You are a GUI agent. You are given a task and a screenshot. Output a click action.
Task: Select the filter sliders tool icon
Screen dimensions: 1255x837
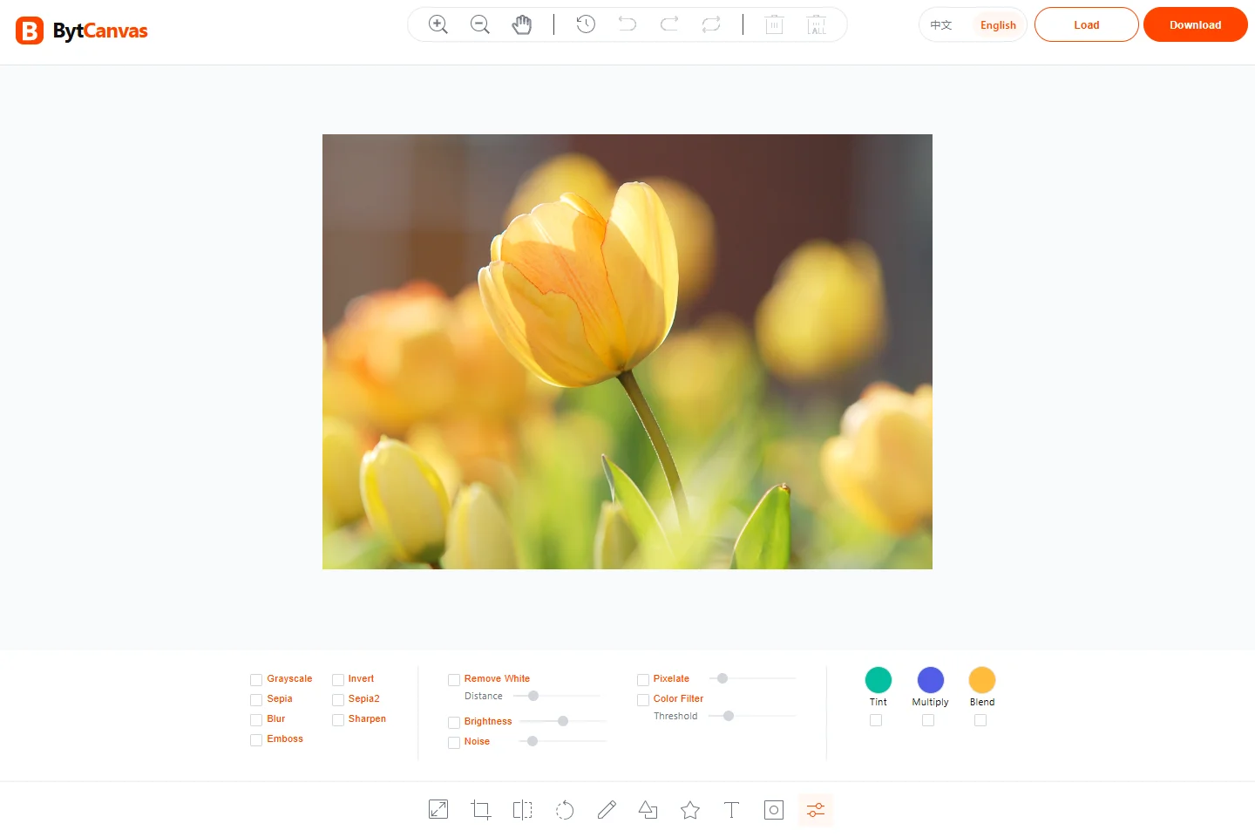(x=816, y=810)
